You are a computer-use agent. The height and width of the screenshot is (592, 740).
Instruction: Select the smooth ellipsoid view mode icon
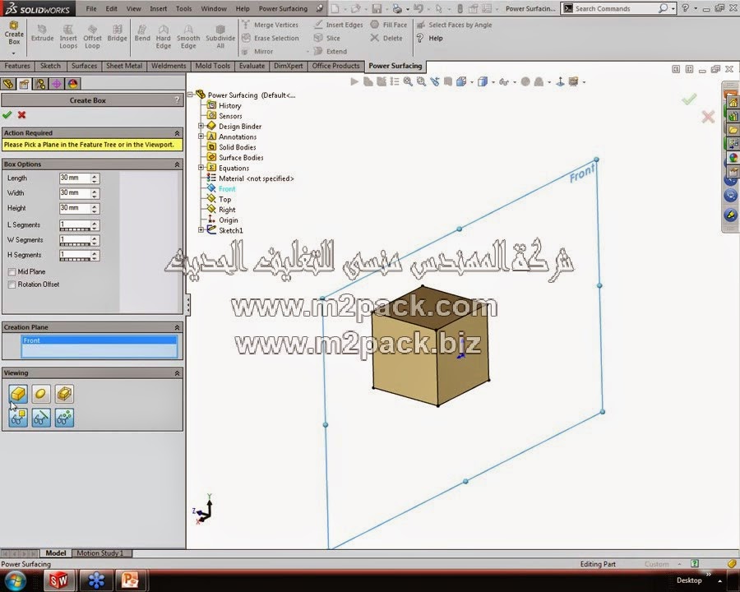click(41, 394)
